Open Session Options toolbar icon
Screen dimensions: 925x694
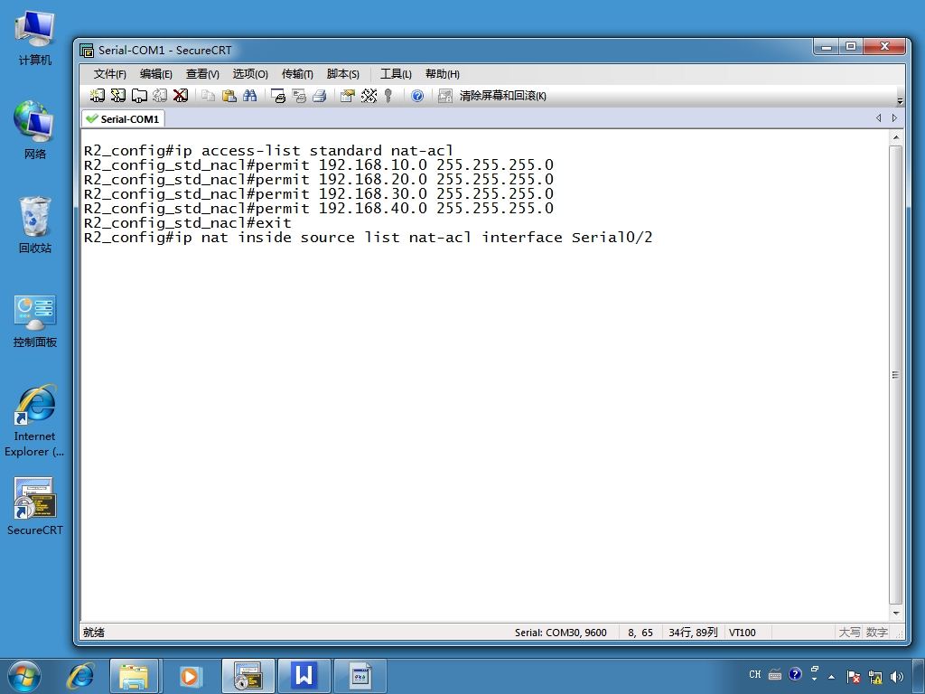tap(348, 95)
